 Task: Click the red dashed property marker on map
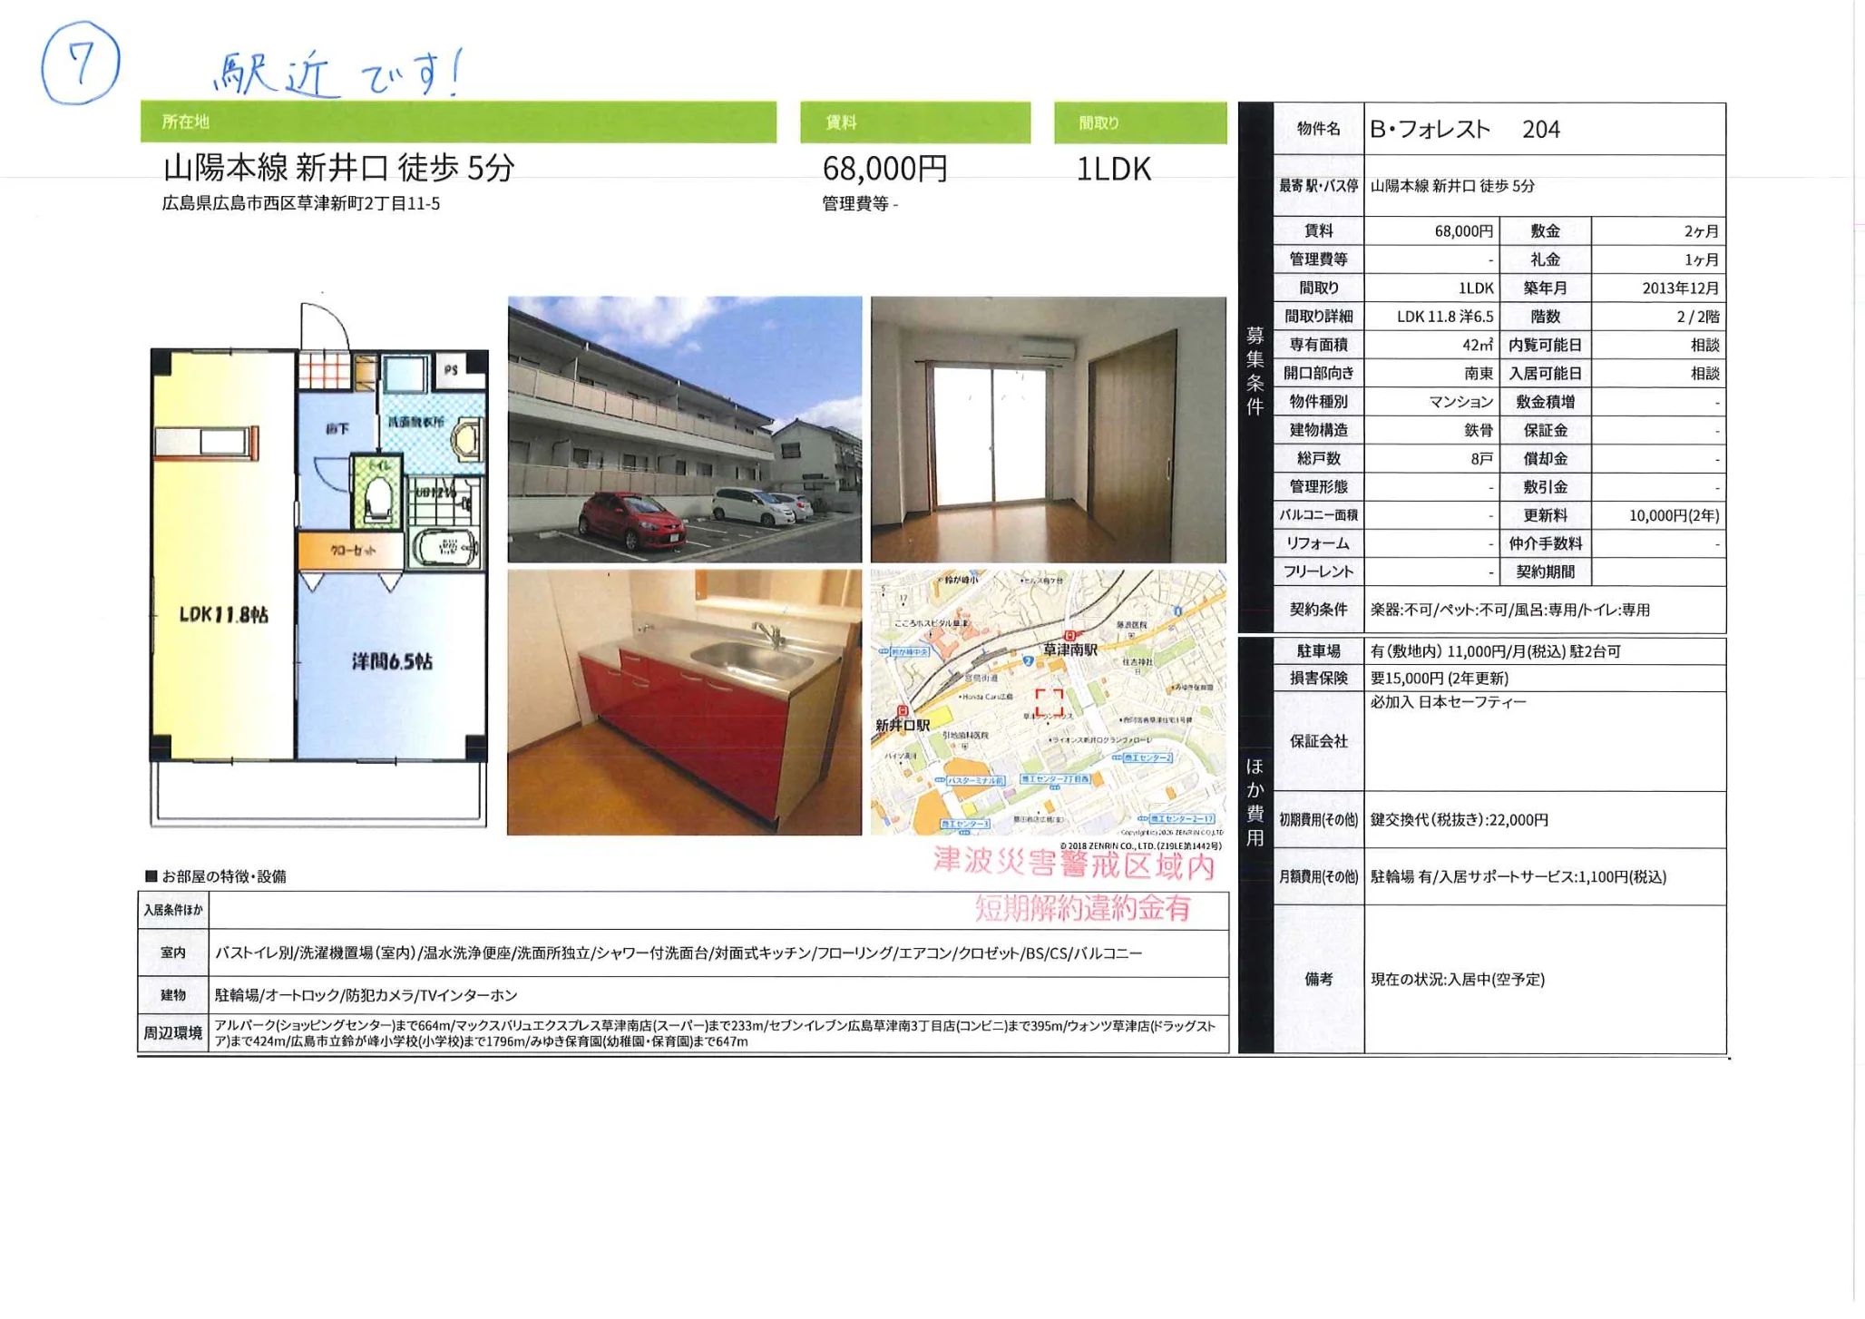click(1049, 701)
